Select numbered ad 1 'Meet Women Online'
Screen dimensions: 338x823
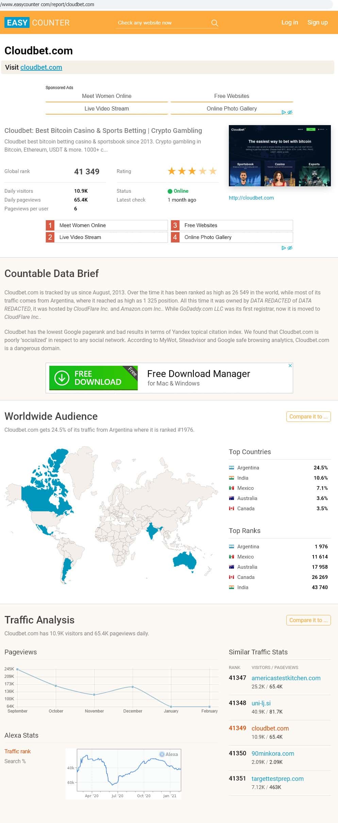106,225
